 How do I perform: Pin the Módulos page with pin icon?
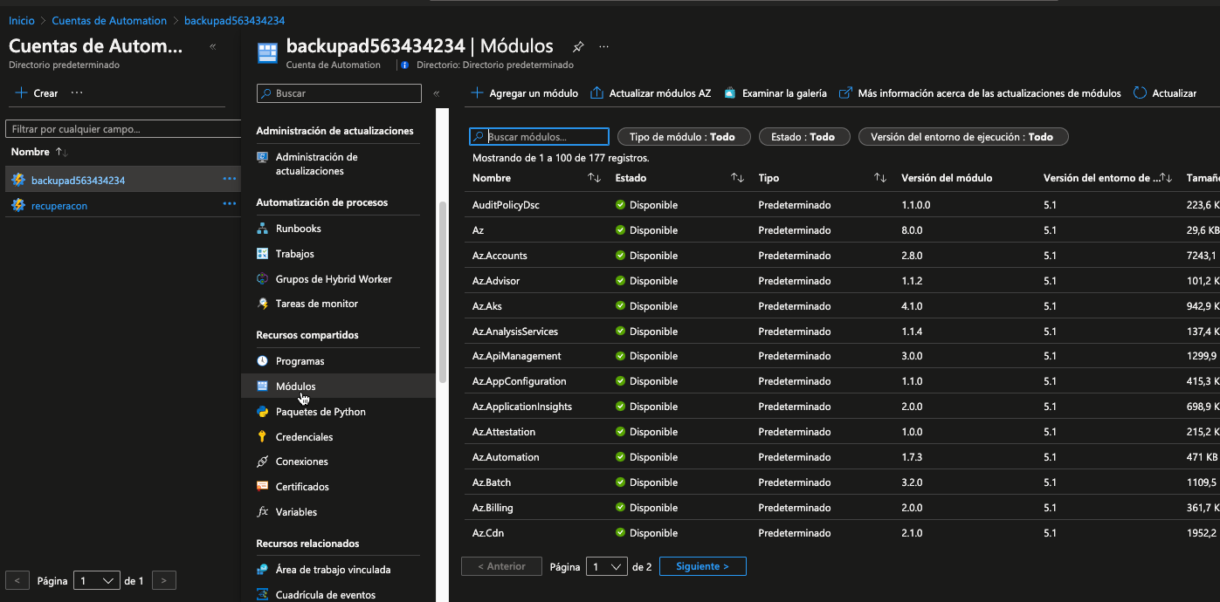coord(577,47)
